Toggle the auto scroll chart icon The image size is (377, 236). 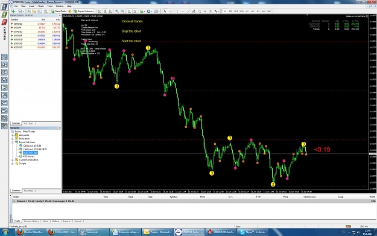coord(129,11)
